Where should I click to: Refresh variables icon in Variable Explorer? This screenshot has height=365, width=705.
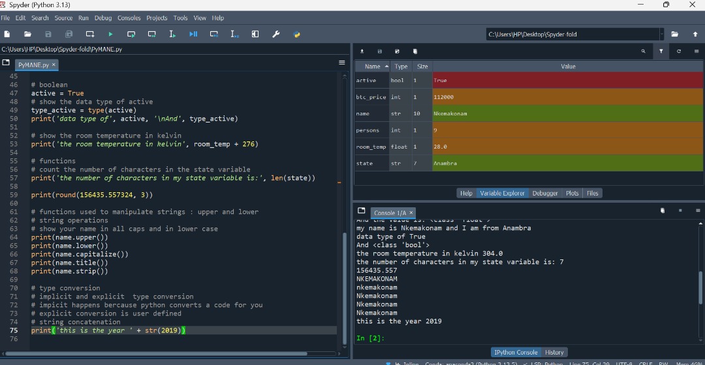point(679,51)
